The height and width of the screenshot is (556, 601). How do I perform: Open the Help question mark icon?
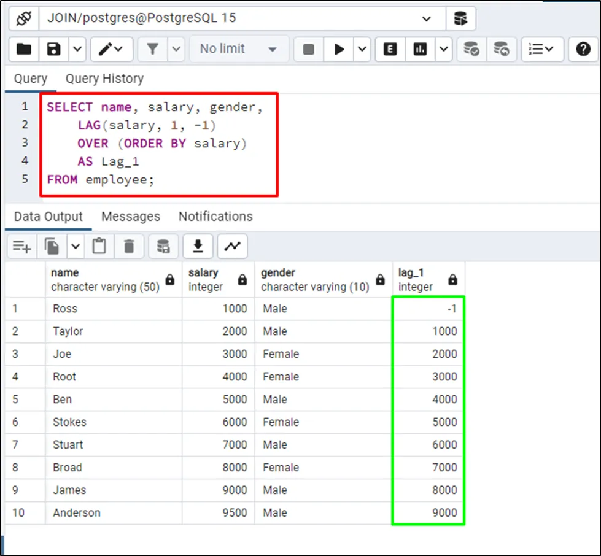pos(583,49)
